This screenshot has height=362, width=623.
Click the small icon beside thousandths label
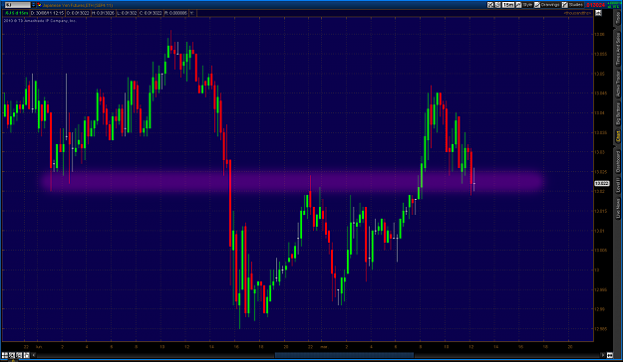pyautogui.click(x=598, y=13)
